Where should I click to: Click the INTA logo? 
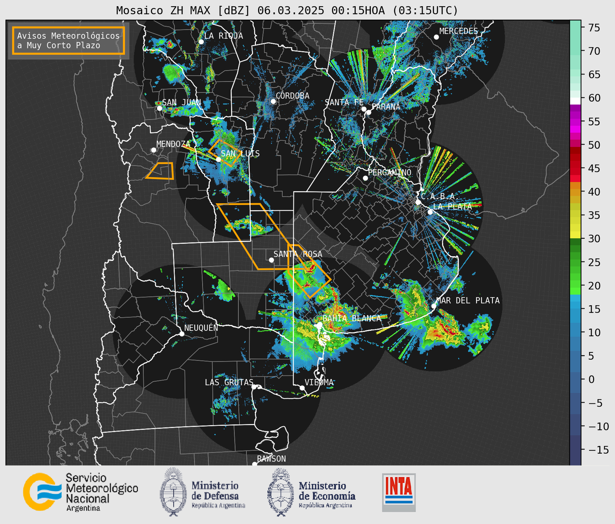(x=399, y=492)
